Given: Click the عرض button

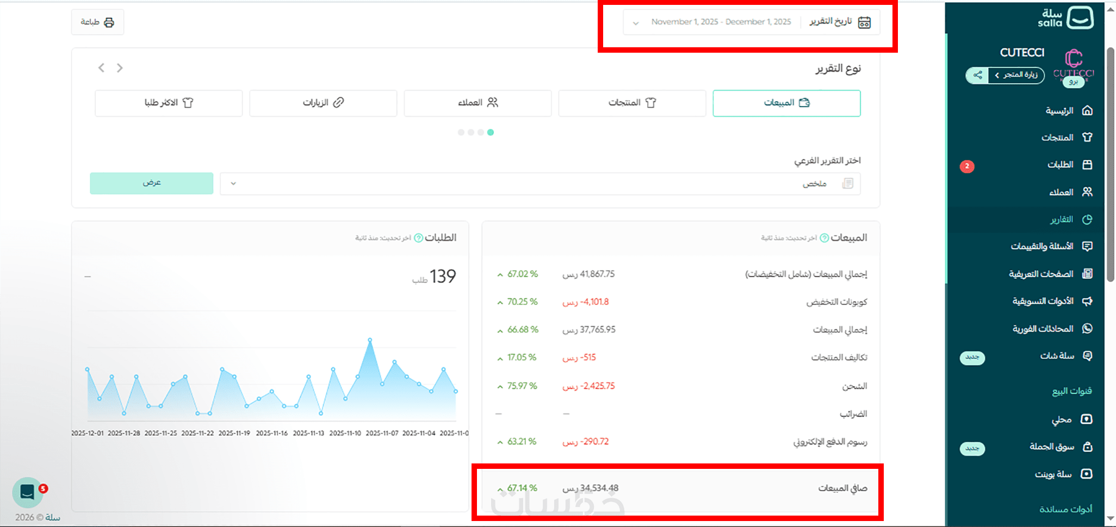Looking at the screenshot, I should (152, 183).
